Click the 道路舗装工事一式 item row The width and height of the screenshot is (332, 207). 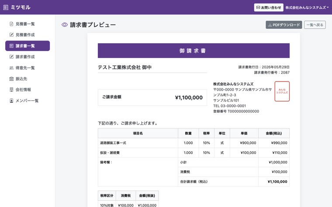point(194,143)
